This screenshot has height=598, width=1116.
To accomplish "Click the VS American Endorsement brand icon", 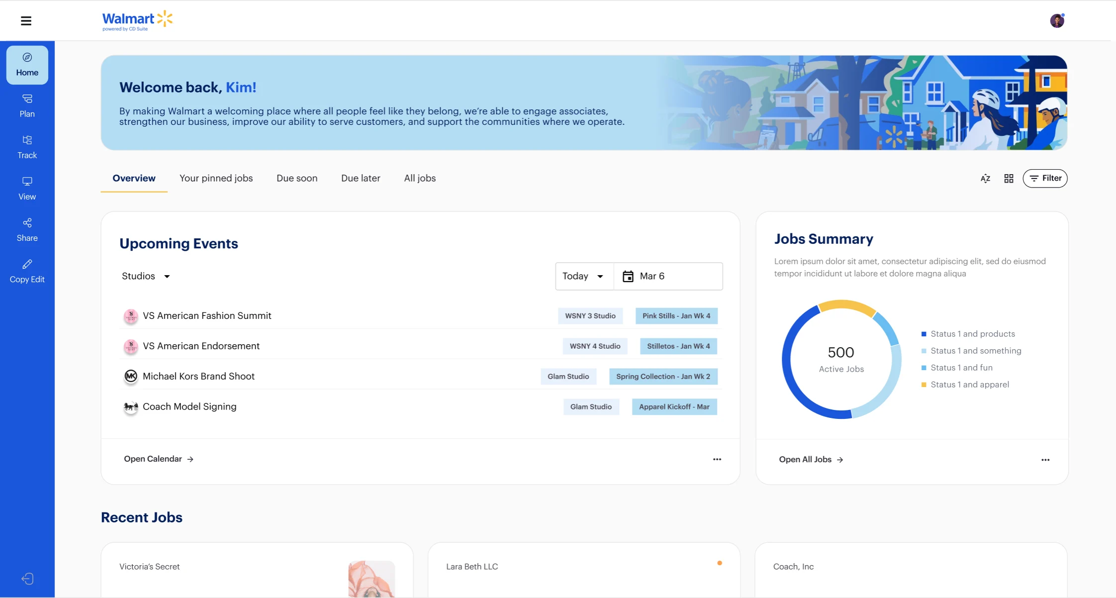I will 131,346.
